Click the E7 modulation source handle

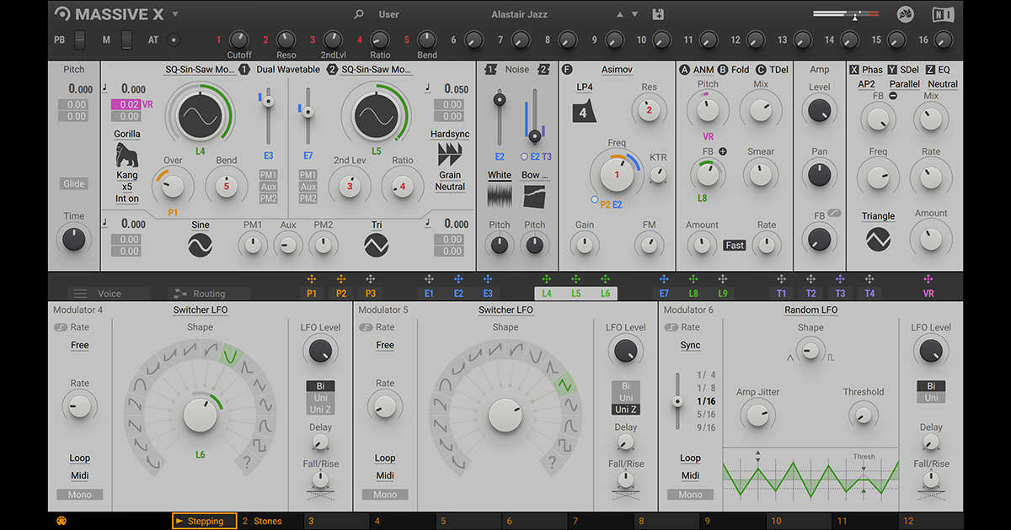[x=664, y=279]
